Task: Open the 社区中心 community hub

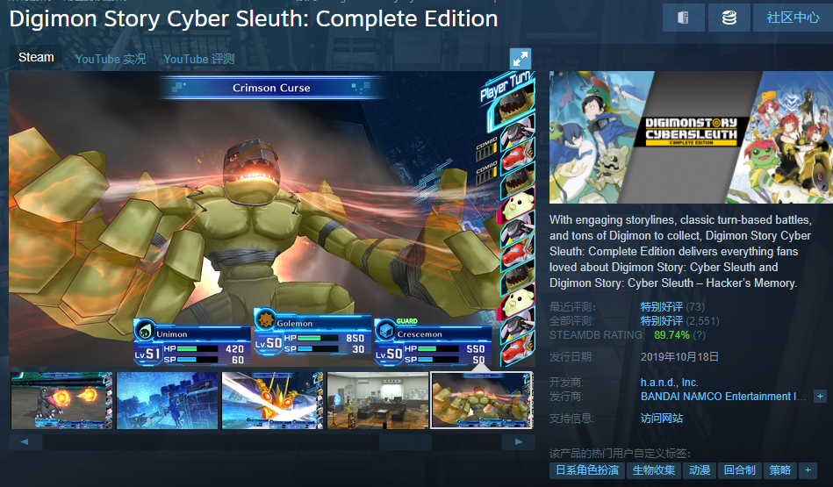Action: click(x=793, y=18)
